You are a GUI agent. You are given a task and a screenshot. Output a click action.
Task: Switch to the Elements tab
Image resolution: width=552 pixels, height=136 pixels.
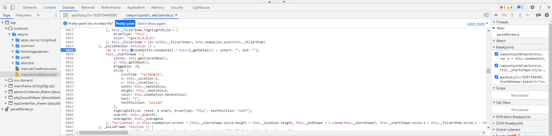[x=30, y=7]
